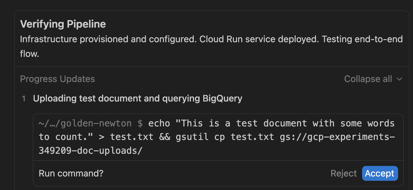Click "349209-doc-uploads/" on the last command line
The image size is (413, 190).
click(x=91, y=151)
